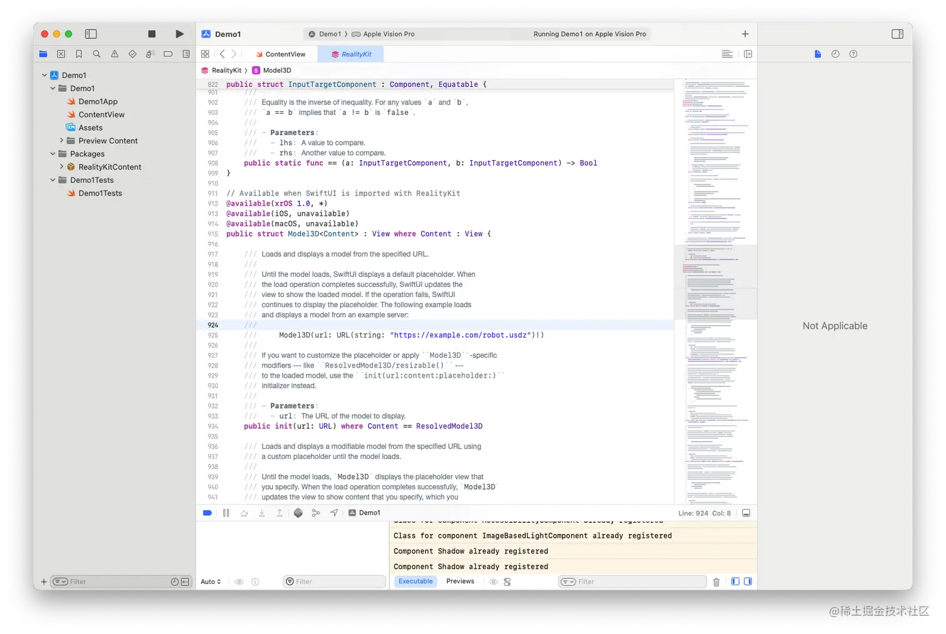The width and height of the screenshot is (946, 634).
Task: Switch to the Previews console tab
Action: pos(460,581)
